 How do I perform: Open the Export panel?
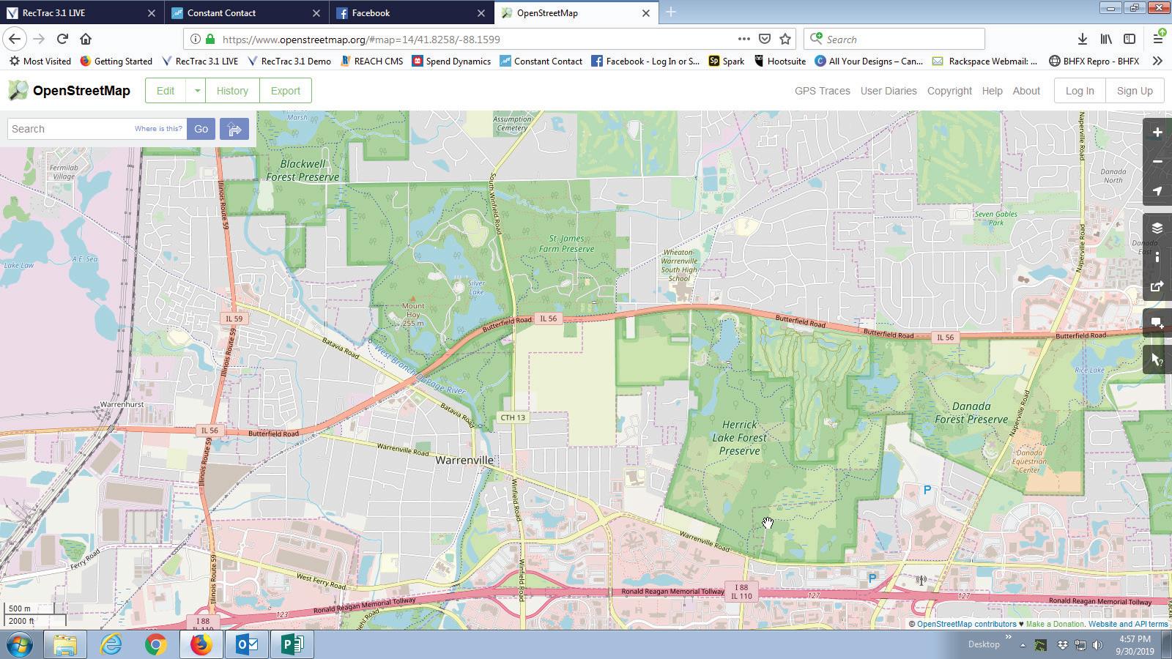(286, 91)
